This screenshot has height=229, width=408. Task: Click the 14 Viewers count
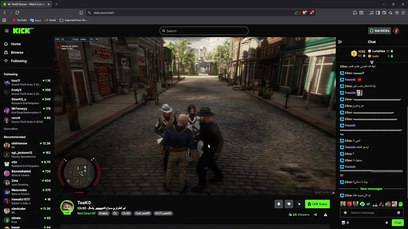(299, 215)
